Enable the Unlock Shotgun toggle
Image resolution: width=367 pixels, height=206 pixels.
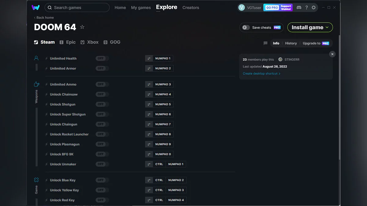click(x=102, y=104)
